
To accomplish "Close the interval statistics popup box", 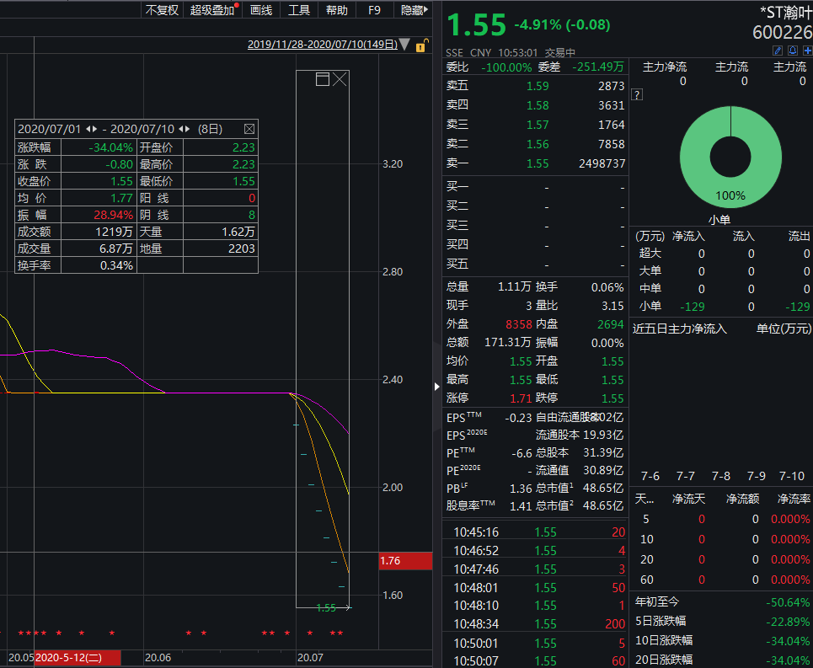I will click(249, 129).
